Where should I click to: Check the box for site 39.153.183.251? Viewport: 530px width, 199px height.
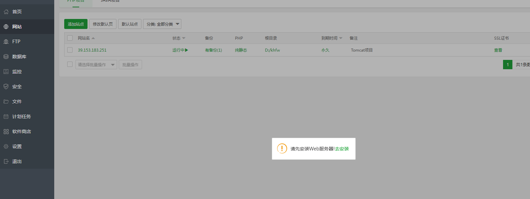70,50
